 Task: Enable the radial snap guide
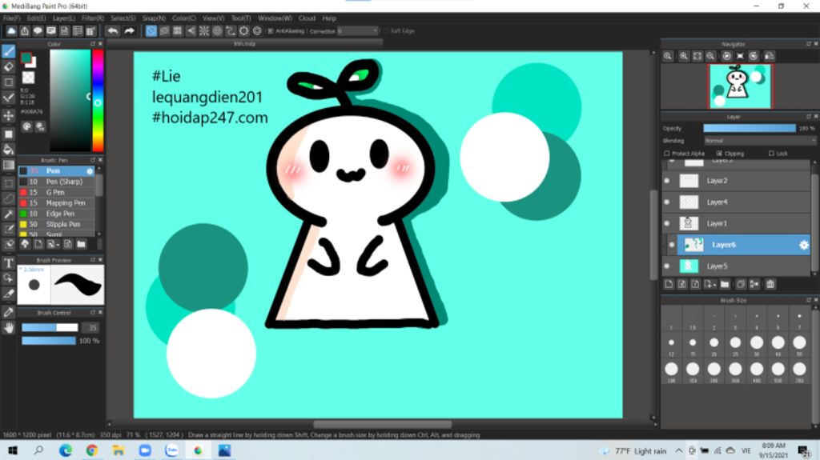[204, 31]
